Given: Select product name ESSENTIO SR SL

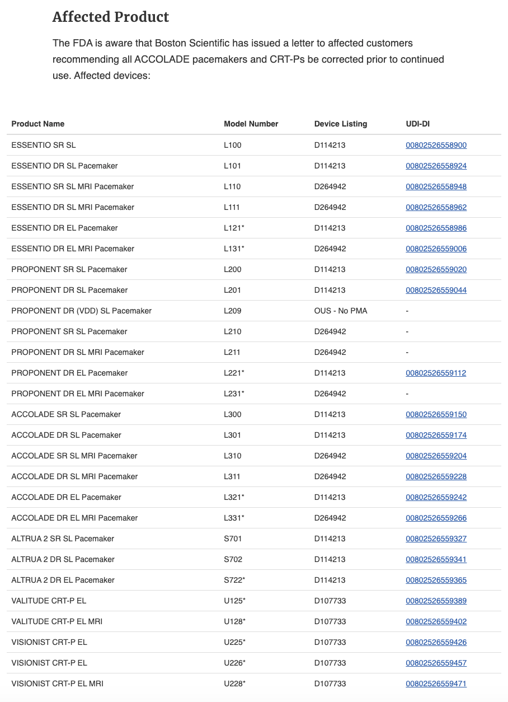Looking at the screenshot, I should click(x=44, y=145).
